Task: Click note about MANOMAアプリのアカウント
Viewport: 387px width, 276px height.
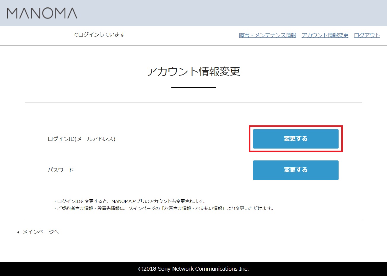Action: pos(129,201)
